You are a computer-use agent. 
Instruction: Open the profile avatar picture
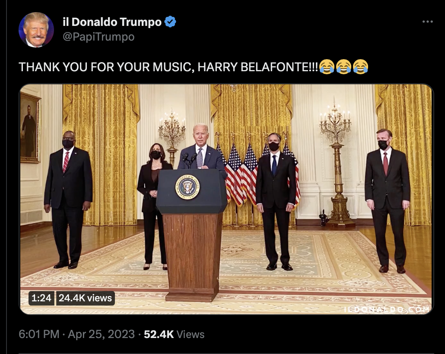36,29
